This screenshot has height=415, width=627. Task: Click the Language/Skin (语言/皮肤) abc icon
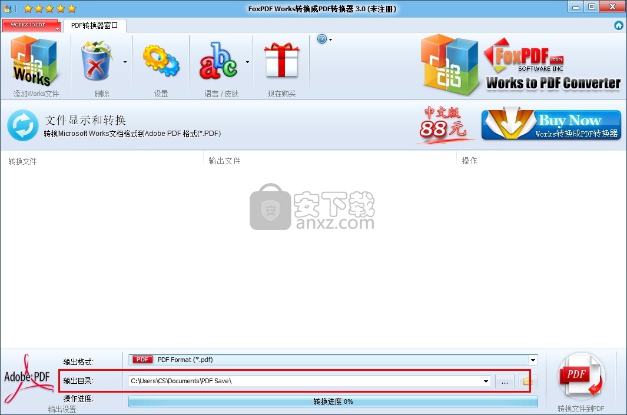click(x=218, y=61)
